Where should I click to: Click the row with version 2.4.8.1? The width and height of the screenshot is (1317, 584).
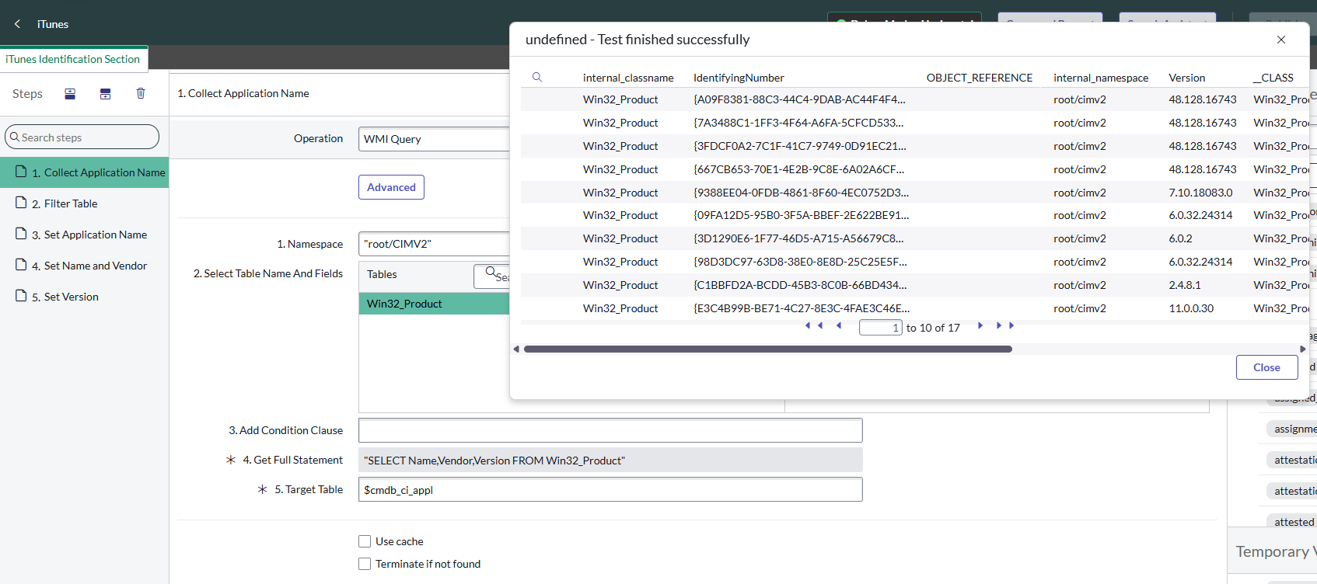(x=914, y=285)
